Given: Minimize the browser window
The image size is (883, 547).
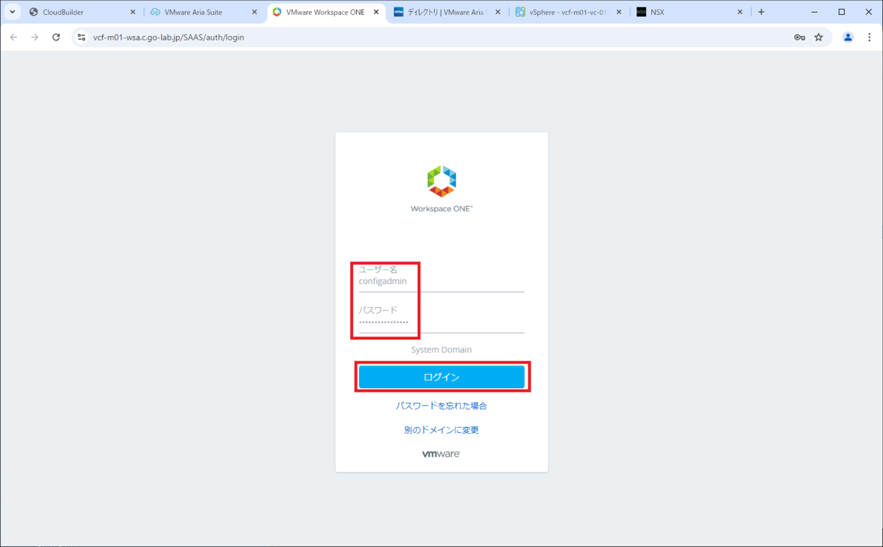Looking at the screenshot, I should pyautogui.click(x=815, y=12).
